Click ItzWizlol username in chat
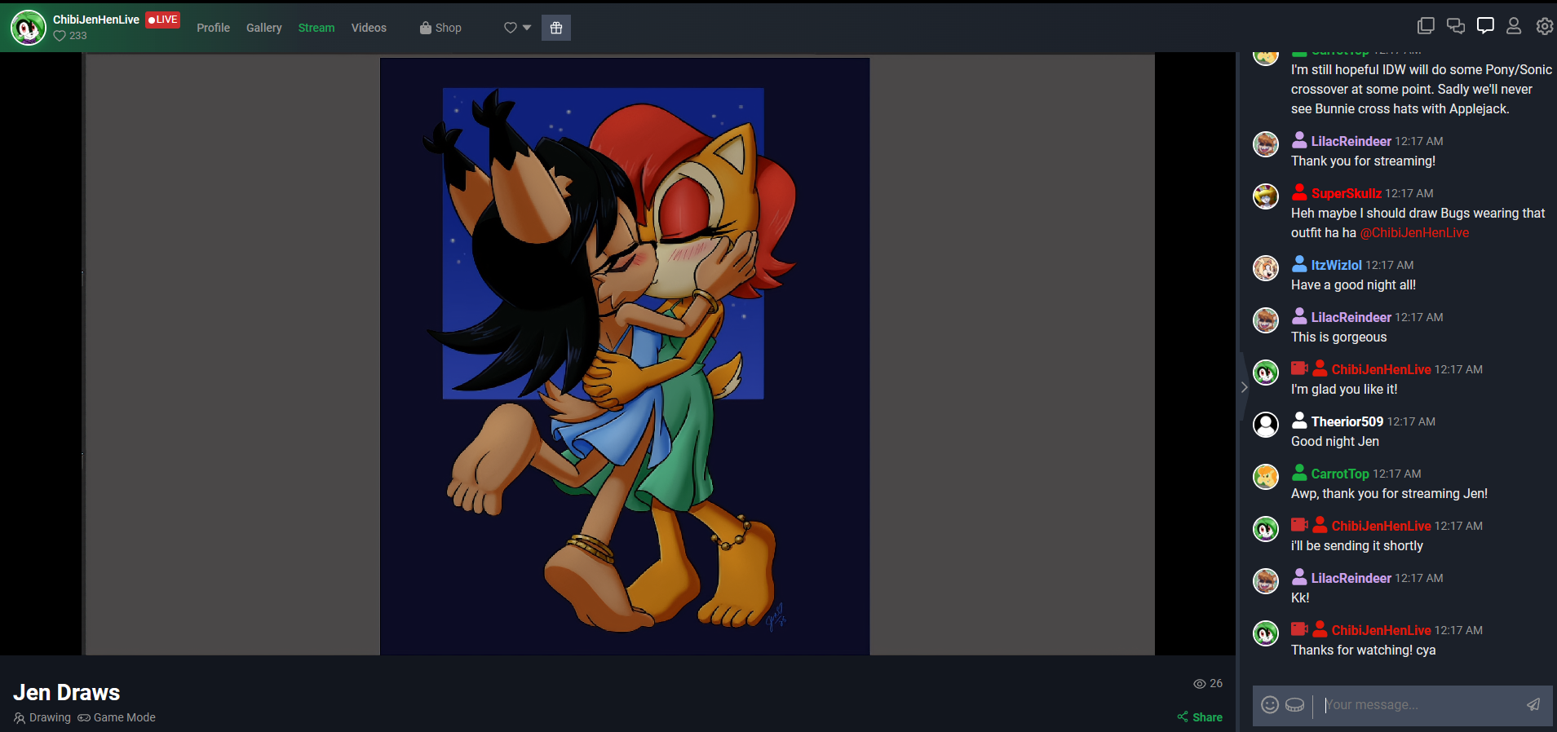This screenshot has width=1557, height=732. point(1336,265)
